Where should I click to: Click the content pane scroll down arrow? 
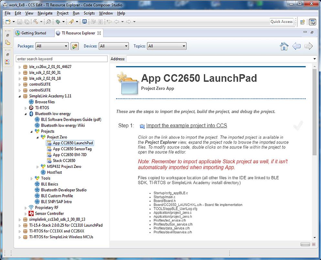pyautogui.click(x=315, y=238)
